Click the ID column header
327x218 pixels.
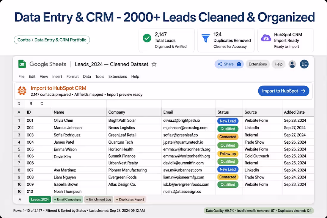point(38,112)
